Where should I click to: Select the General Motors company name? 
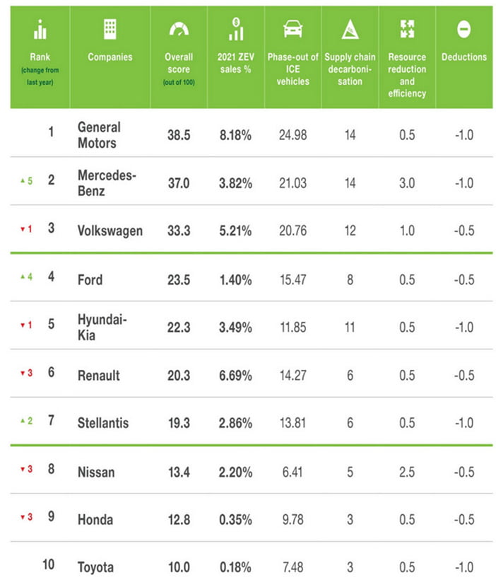(x=99, y=135)
